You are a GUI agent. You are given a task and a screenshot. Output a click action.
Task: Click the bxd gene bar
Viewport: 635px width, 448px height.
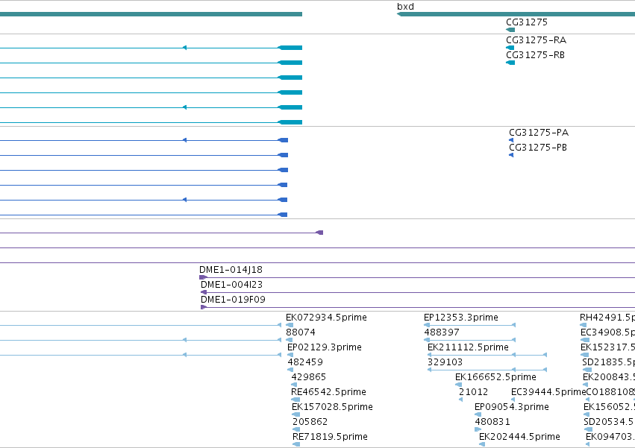click(516, 14)
